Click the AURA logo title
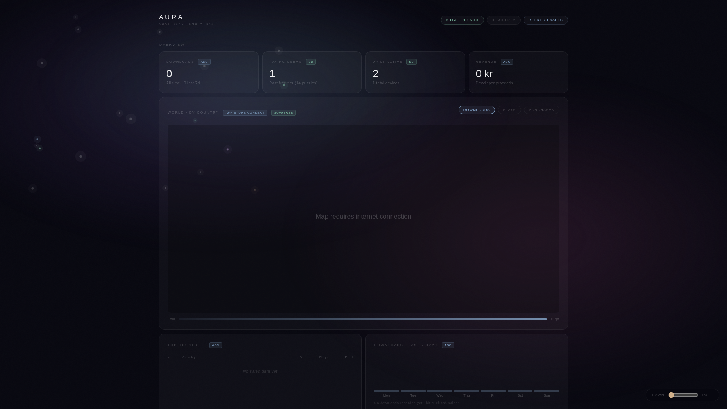Viewport: 727px width, 409px height. [x=171, y=17]
